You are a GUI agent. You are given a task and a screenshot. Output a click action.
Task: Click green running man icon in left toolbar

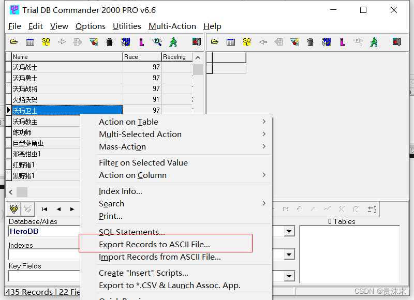pyautogui.click(x=173, y=42)
